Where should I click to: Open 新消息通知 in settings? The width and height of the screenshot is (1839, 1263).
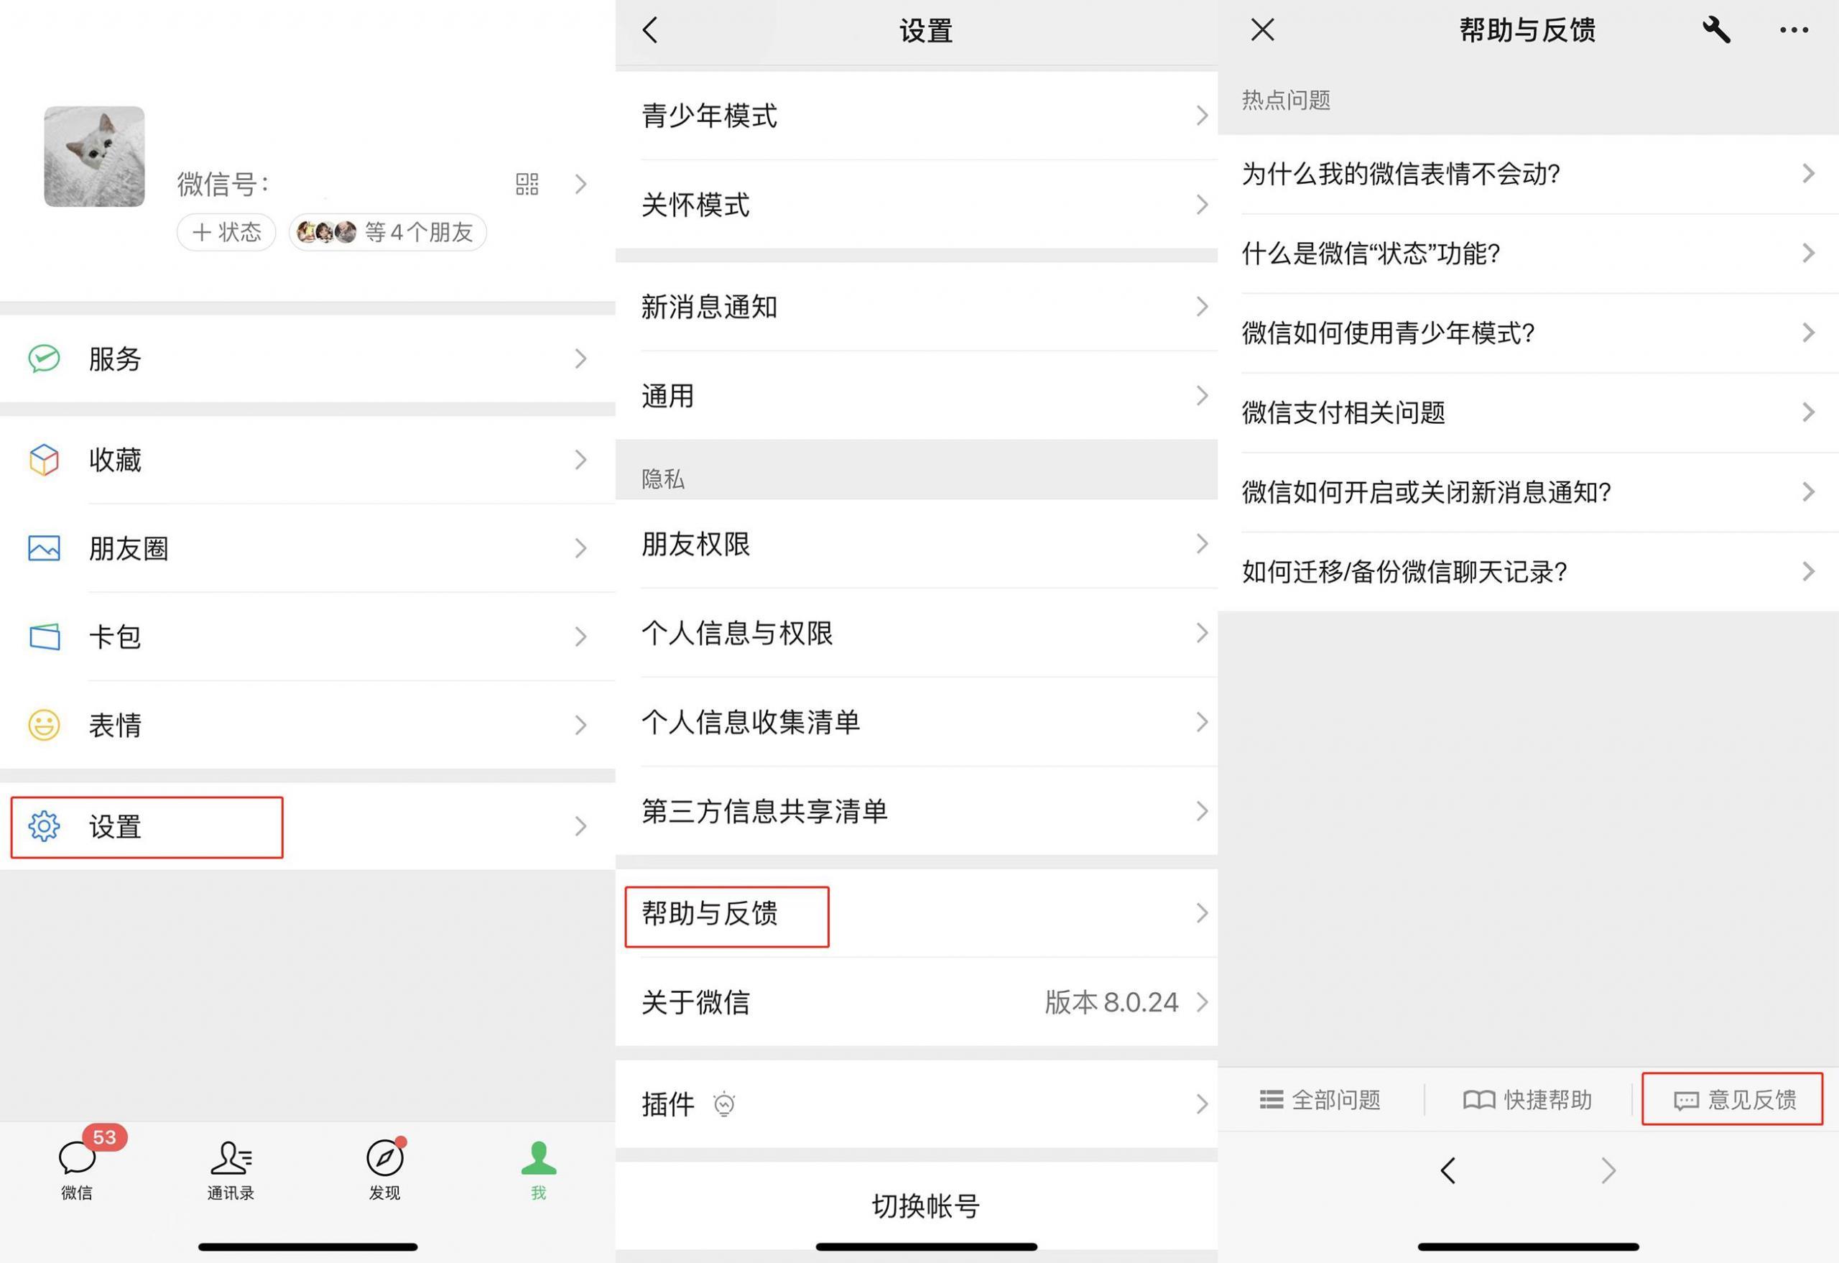point(917,306)
